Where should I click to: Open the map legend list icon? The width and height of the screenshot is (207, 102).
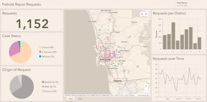coord(146,14)
